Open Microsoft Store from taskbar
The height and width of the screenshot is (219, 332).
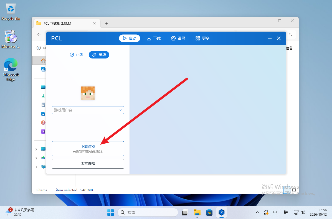click(209, 212)
